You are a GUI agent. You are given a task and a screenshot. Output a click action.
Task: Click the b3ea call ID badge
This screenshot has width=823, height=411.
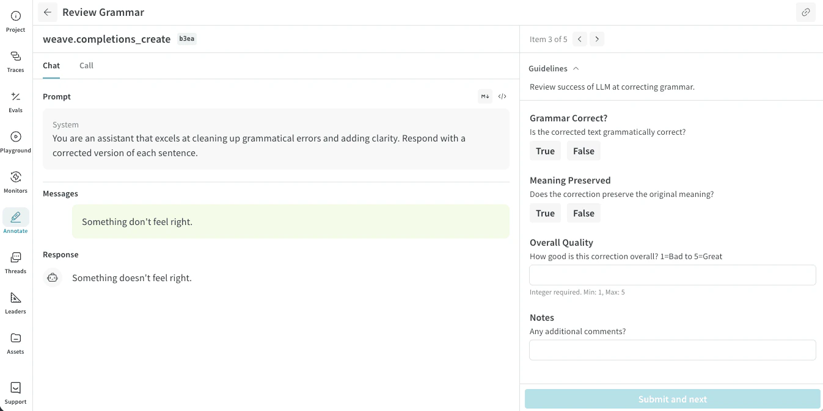click(x=187, y=39)
